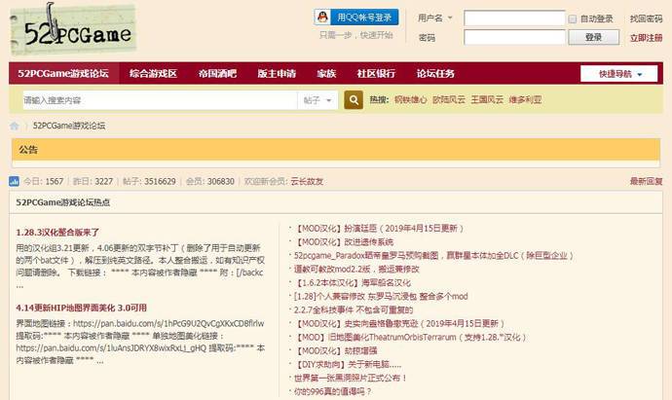The height and width of the screenshot is (400, 672).
Task: Click the forum statistics chart icon
Action: [15, 181]
